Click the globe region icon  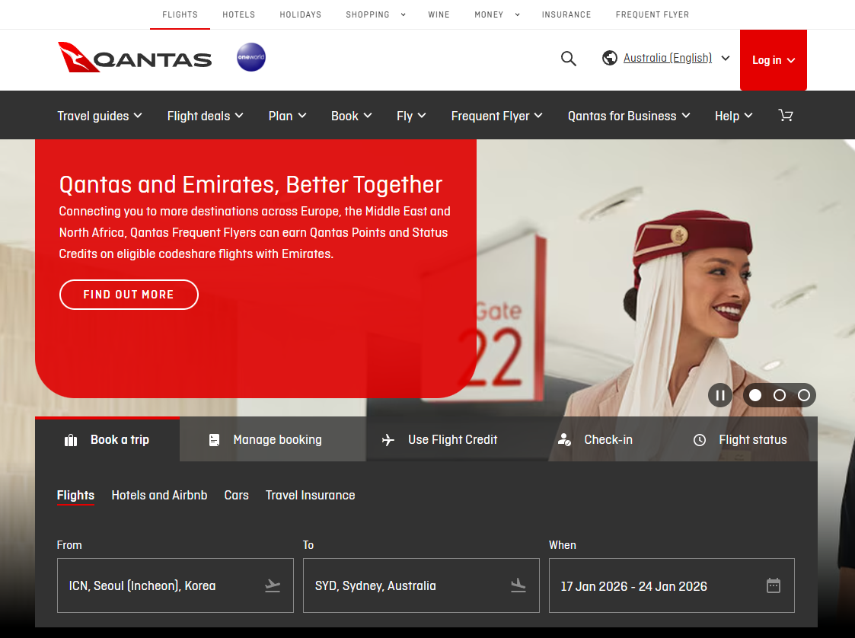pyautogui.click(x=610, y=58)
